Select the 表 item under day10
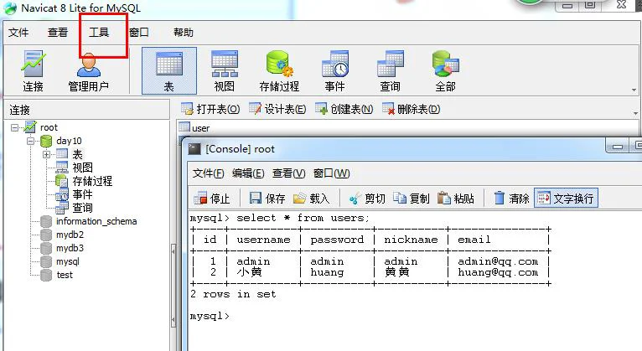 coord(77,154)
